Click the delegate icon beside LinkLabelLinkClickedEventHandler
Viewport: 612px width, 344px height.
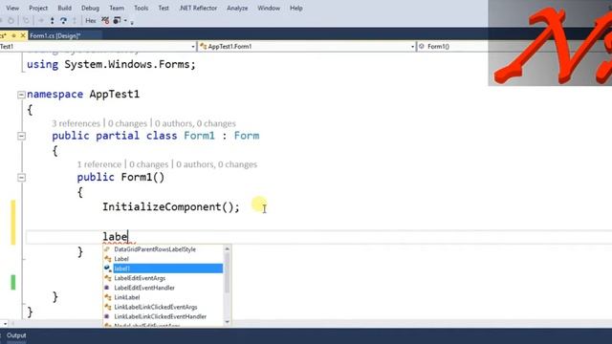[107, 316]
